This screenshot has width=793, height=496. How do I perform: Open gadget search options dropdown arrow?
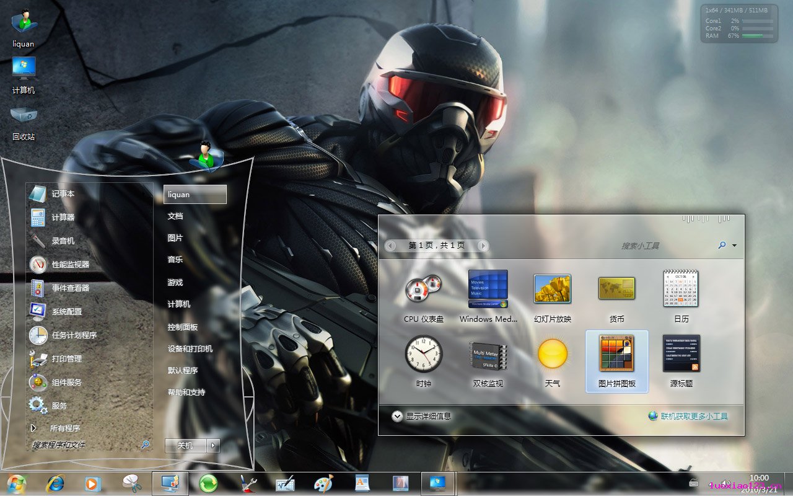click(734, 246)
